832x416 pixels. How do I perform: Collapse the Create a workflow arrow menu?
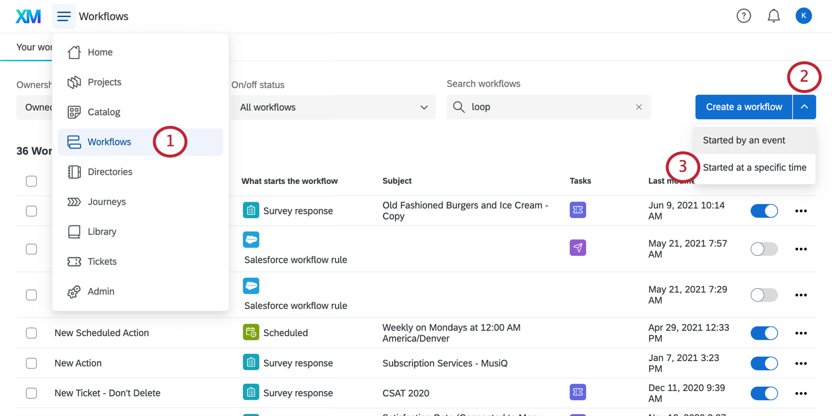coord(804,107)
